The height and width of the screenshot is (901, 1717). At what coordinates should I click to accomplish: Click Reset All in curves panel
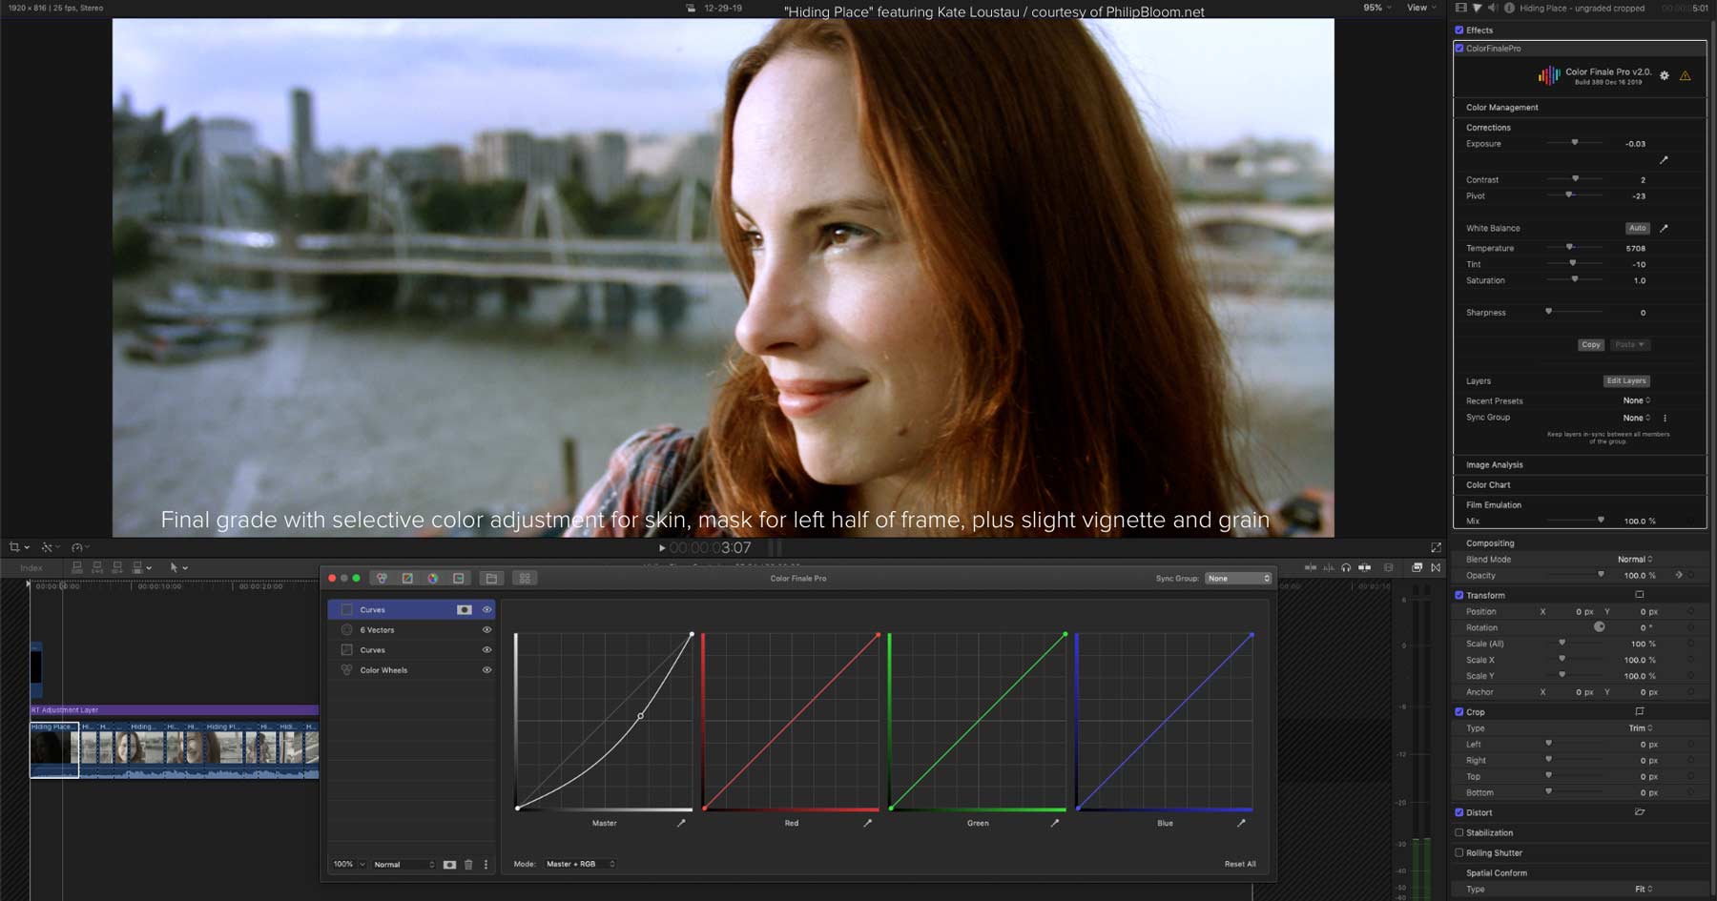[1240, 864]
